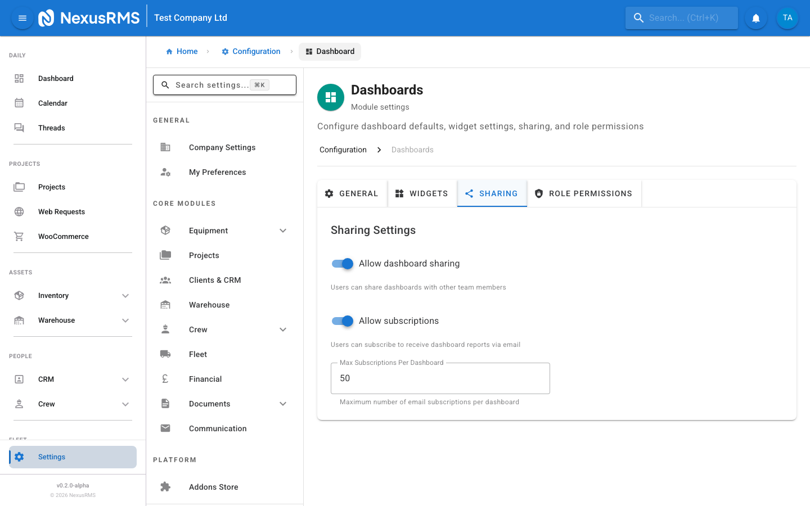Open Company Settings
810x506 pixels.
222,147
